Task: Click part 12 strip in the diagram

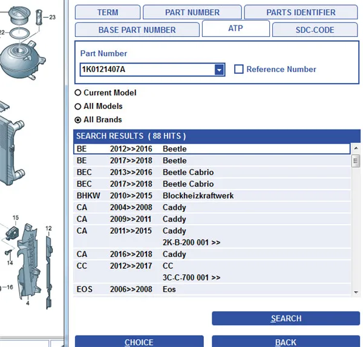Action: coord(49,273)
